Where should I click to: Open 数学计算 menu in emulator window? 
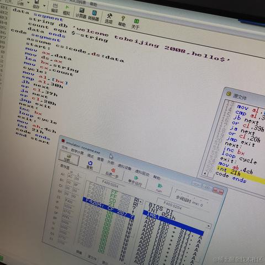pyautogui.click(x=77, y=152)
